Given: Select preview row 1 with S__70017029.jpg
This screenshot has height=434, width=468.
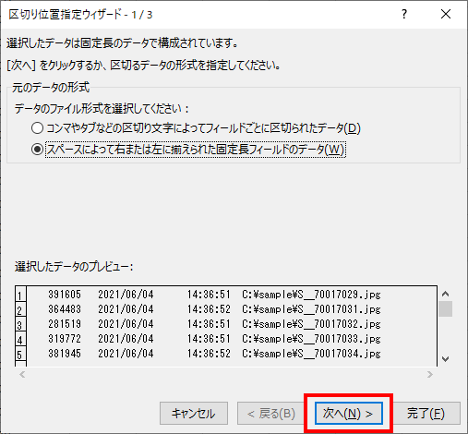Looking at the screenshot, I should tap(232, 295).
